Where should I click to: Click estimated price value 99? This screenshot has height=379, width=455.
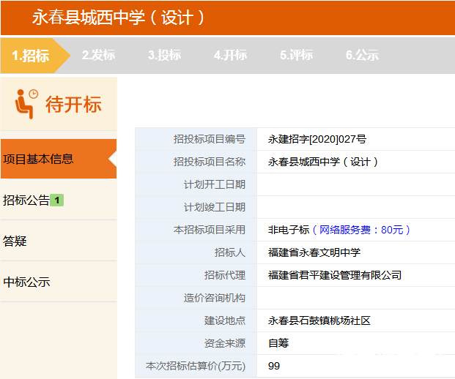click(274, 366)
